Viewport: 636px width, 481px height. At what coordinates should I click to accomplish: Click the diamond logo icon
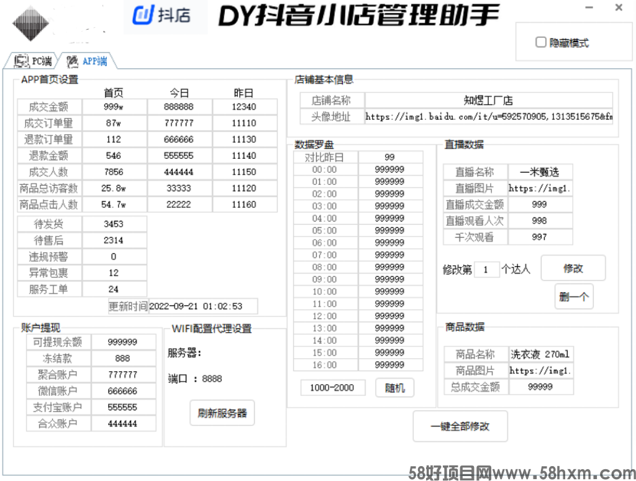click(31, 23)
